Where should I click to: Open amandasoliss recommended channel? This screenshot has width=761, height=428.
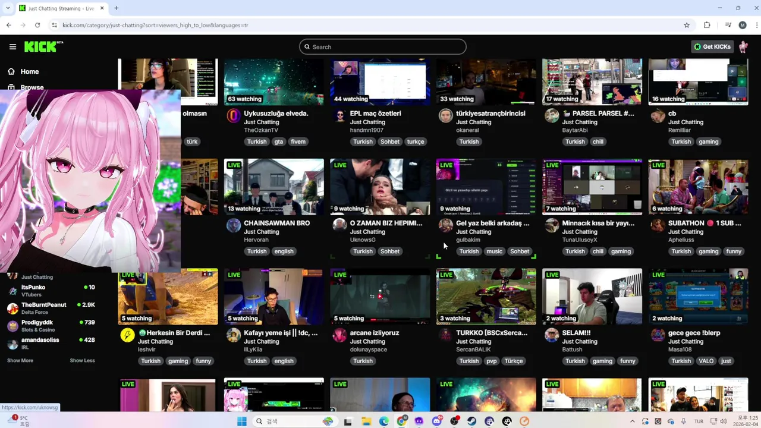click(51, 343)
